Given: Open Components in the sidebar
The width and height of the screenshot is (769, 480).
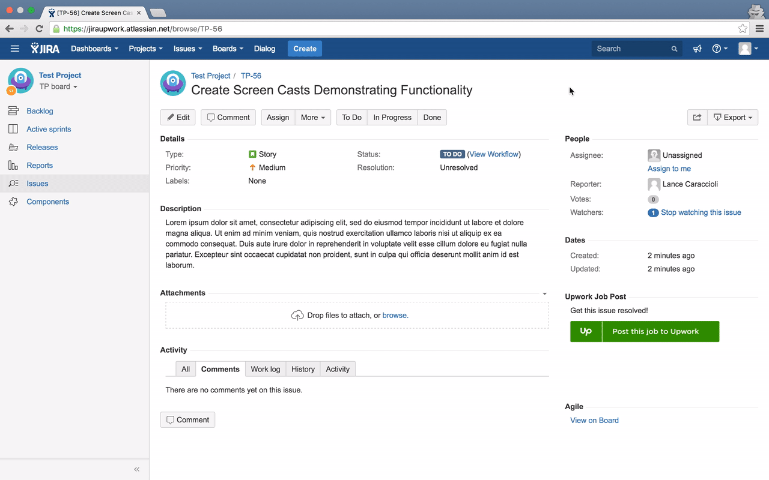Looking at the screenshot, I should click(47, 202).
